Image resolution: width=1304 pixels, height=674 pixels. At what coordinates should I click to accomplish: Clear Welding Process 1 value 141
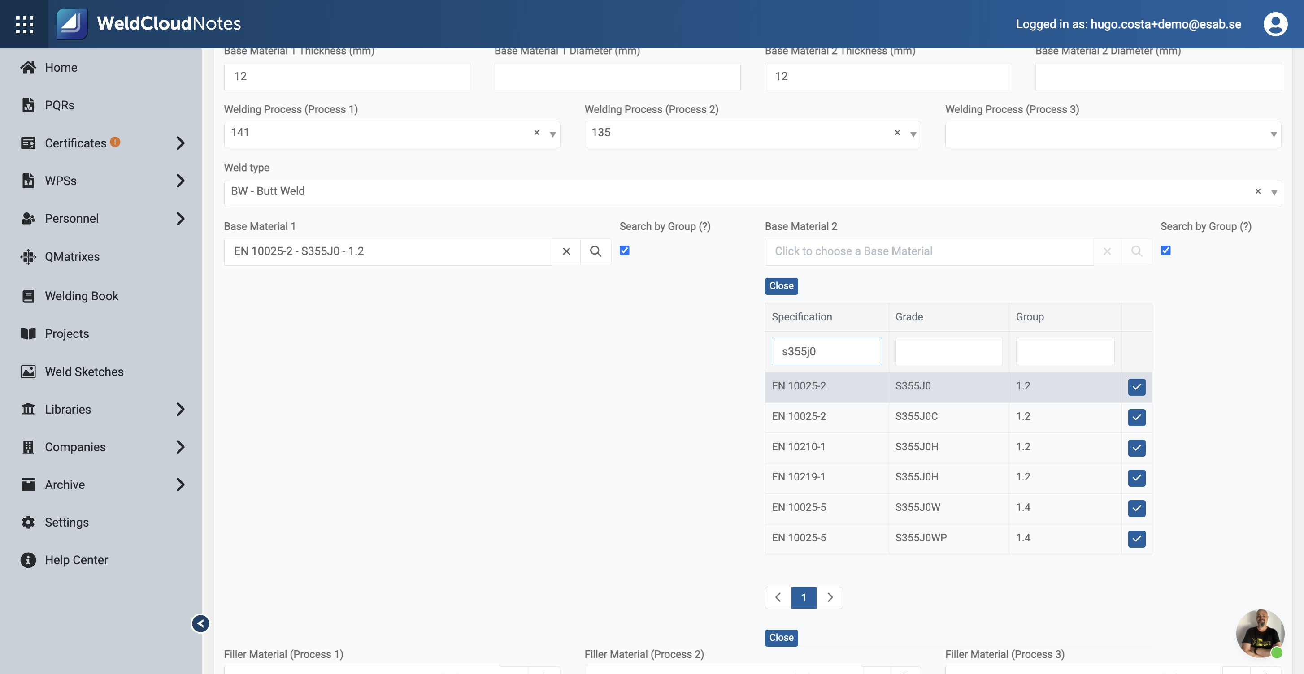tap(537, 133)
